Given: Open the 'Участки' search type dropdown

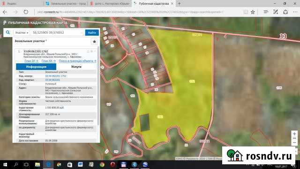Looking at the screenshot, I should pyautogui.click(x=22, y=33).
